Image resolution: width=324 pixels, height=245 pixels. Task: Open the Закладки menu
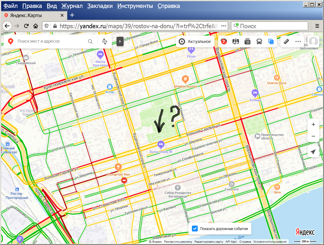[100, 6]
